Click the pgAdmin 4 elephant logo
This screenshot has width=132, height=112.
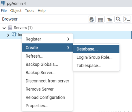pos(3,3)
